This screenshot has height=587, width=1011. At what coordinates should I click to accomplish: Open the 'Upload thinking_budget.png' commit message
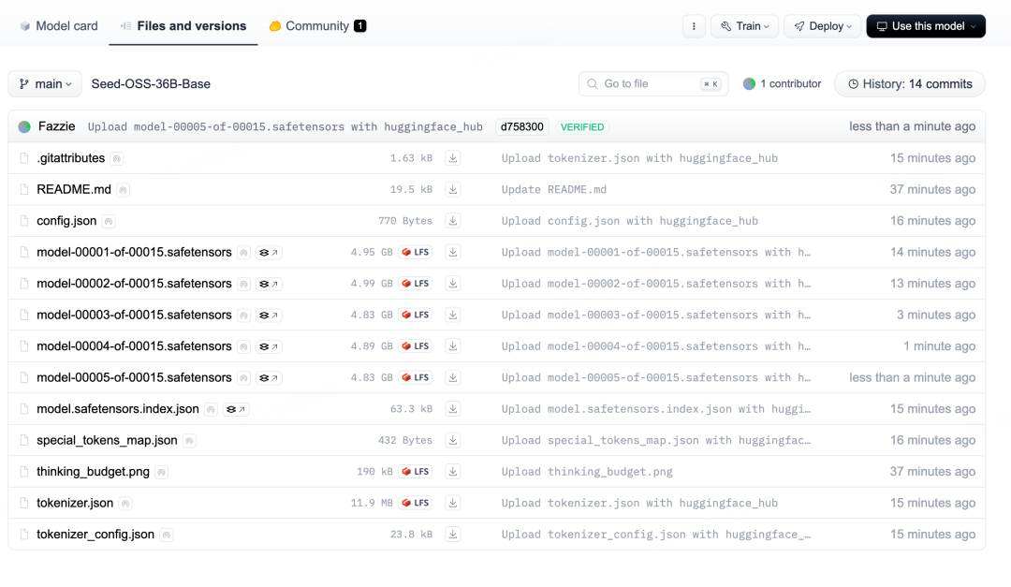[x=587, y=472]
